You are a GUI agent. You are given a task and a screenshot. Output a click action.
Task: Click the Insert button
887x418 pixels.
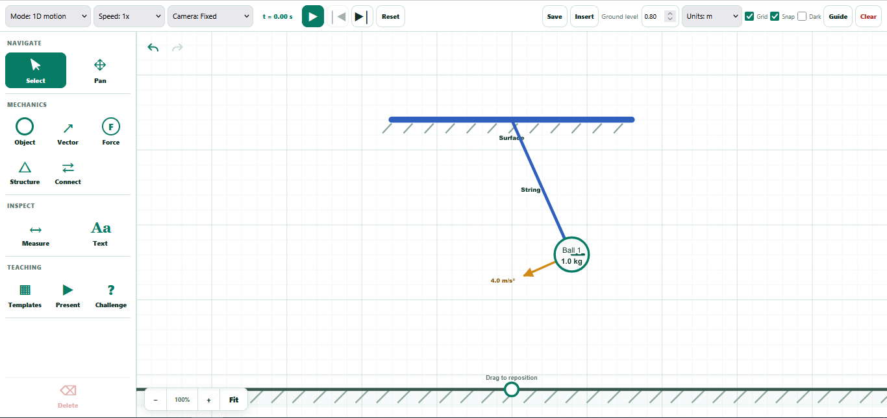pyautogui.click(x=584, y=16)
